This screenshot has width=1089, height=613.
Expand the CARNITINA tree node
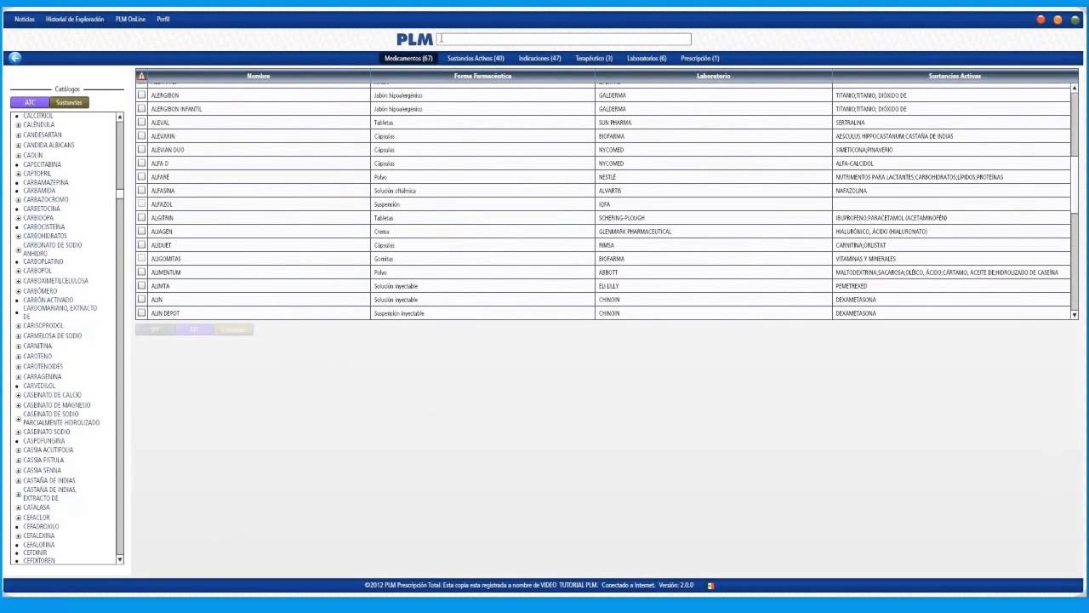[x=18, y=347]
